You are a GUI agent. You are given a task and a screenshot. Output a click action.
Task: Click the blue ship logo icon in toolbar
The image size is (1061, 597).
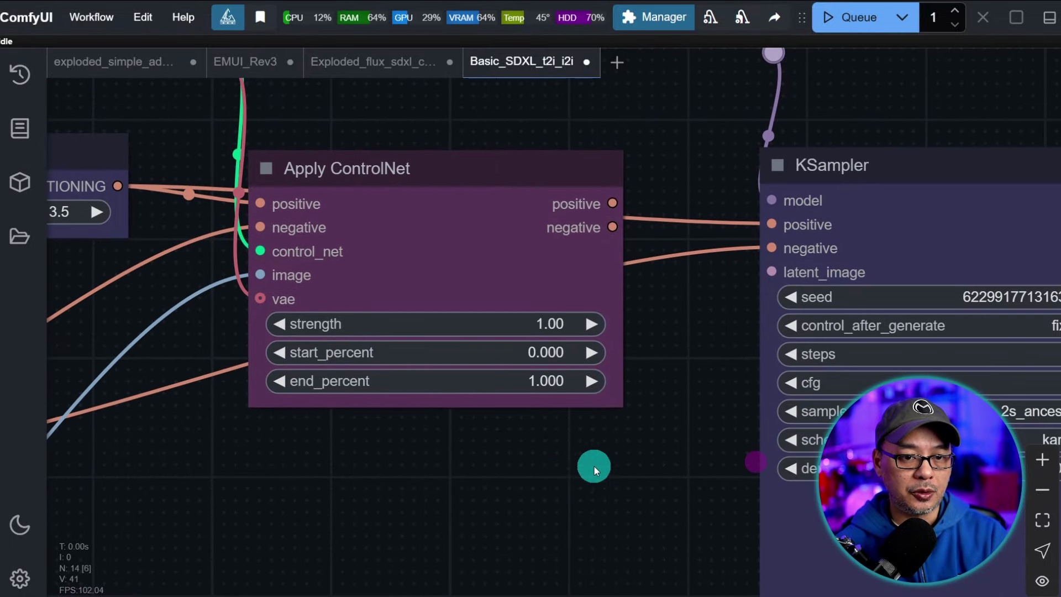[228, 17]
